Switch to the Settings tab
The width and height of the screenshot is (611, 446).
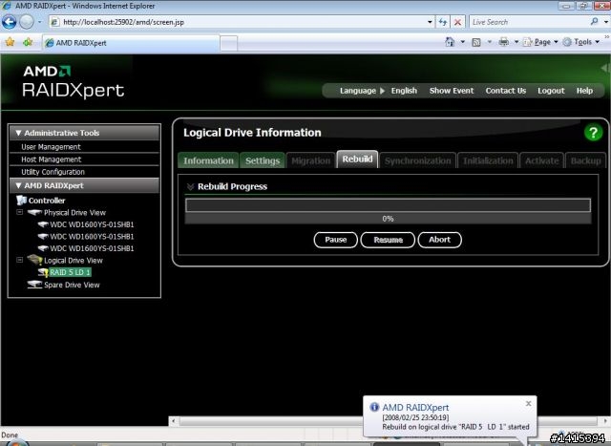click(263, 160)
